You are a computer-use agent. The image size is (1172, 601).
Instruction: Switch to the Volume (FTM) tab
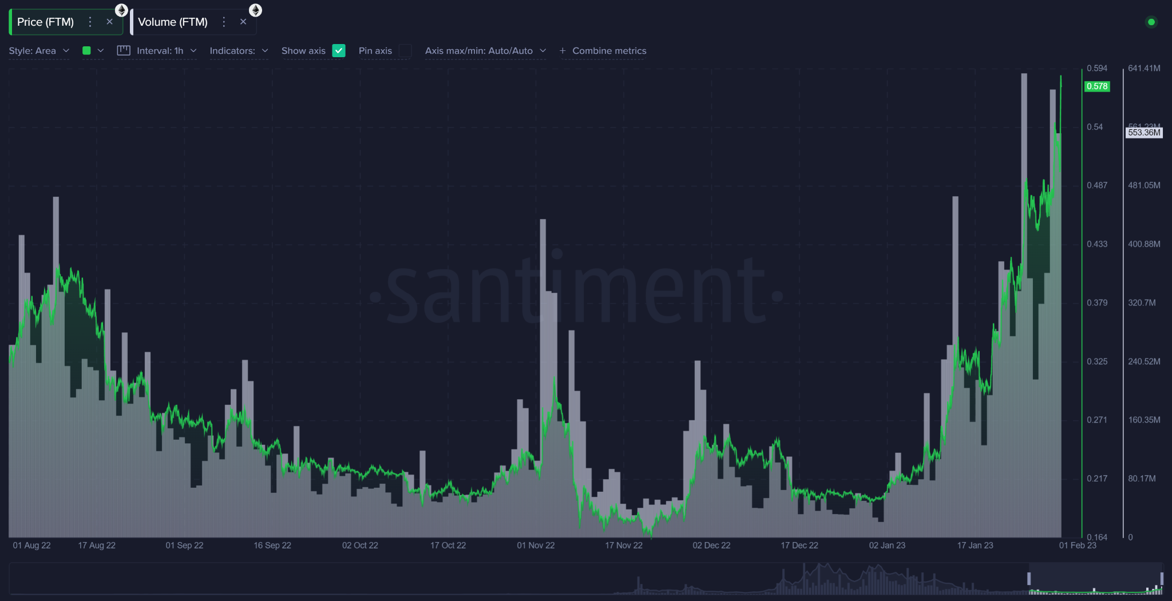pyautogui.click(x=173, y=22)
